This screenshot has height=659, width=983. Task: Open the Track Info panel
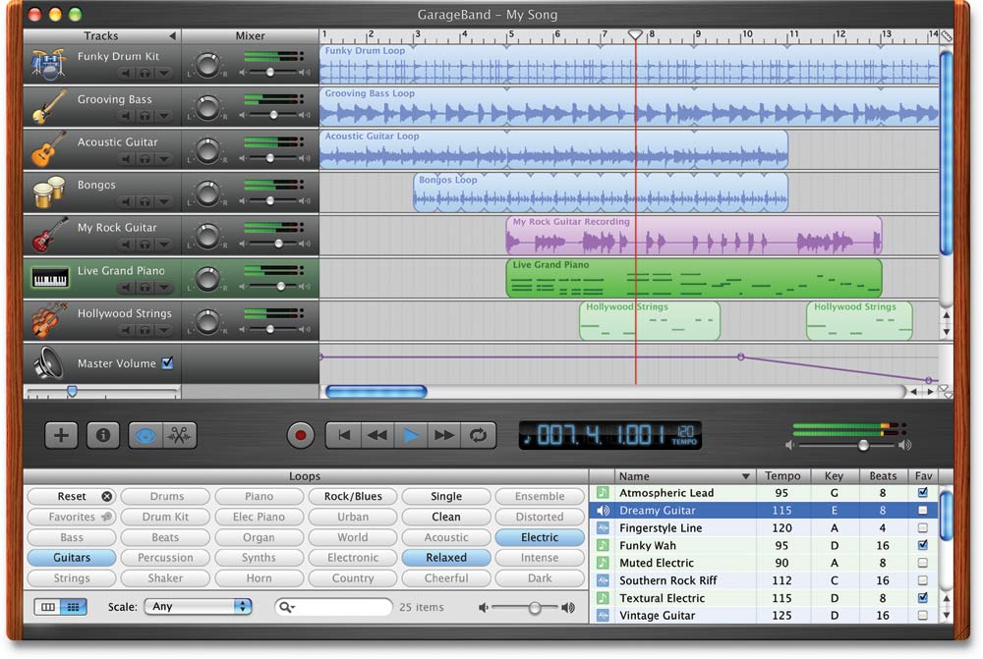coord(103,435)
